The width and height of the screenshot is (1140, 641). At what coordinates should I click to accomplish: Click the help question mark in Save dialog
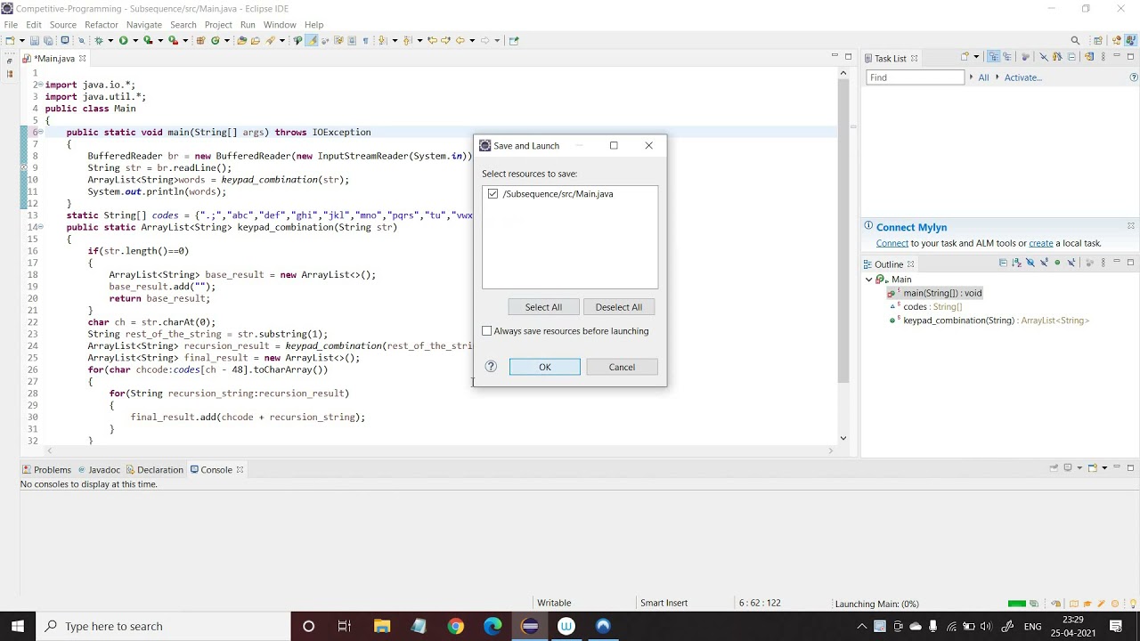[x=491, y=367]
